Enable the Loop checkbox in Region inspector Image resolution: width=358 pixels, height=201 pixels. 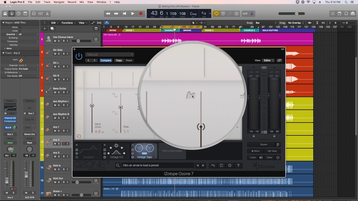point(20,31)
